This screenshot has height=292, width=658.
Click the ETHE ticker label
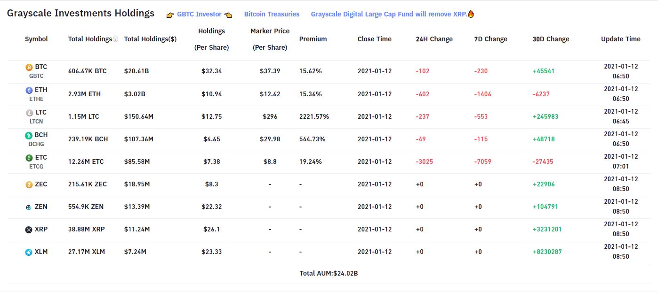click(x=36, y=99)
